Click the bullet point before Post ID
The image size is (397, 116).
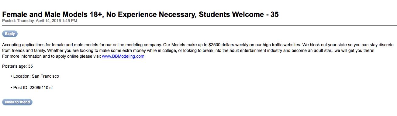(11, 88)
